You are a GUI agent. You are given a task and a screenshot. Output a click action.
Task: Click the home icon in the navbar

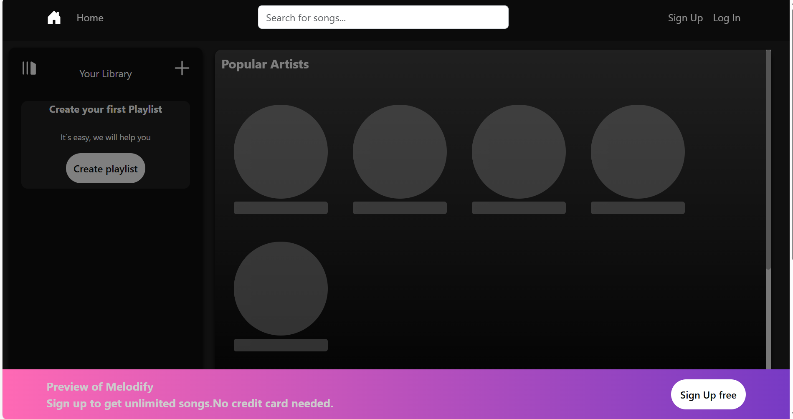[x=54, y=17]
